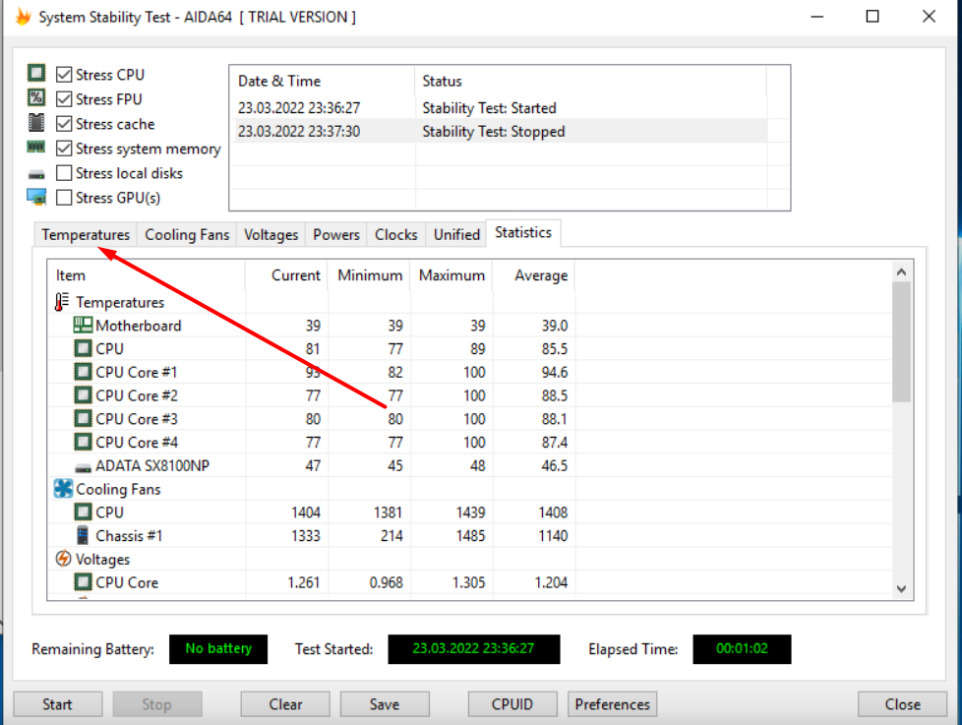Enable the Stress GPU(s) checkbox
The image size is (962, 725).
(64, 198)
